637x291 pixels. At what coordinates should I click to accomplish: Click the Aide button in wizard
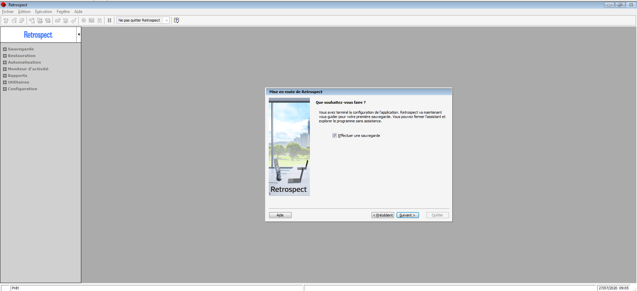(x=280, y=215)
